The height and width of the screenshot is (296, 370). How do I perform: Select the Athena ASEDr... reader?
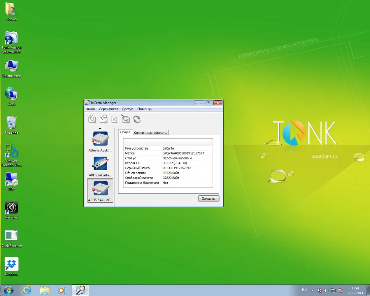[x=100, y=142]
